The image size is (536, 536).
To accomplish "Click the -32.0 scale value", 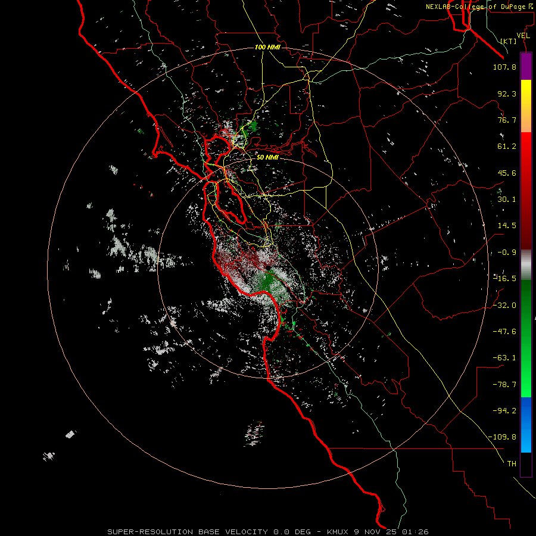I will click(504, 306).
